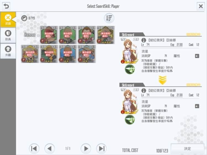Screen dimensions: 207x155
Task: Close the Select SwordSkill screen
Action: 201,6
